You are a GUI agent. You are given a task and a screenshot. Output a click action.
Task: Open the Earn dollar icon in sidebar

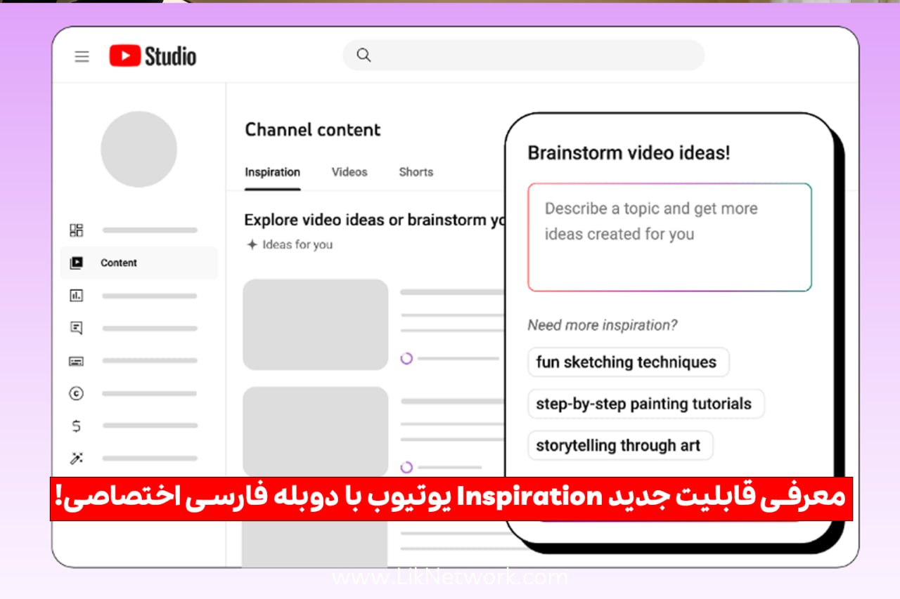coord(76,426)
